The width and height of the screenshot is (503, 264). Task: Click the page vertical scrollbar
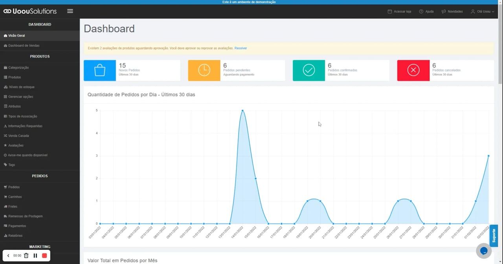point(500,51)
